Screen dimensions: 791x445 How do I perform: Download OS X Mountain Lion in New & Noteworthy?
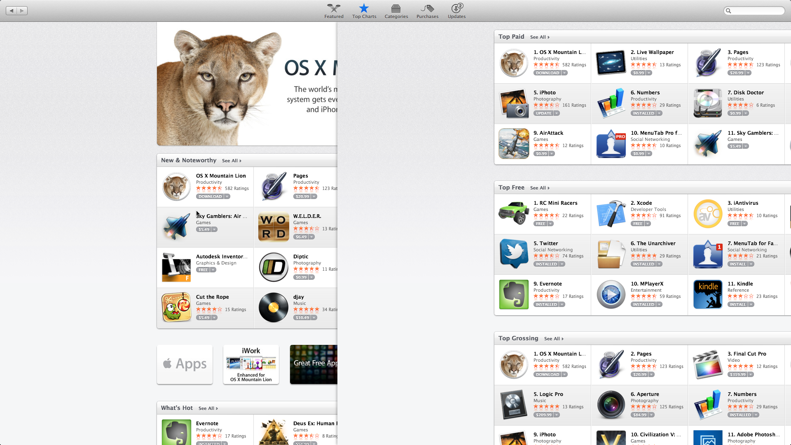pyautogui.click(x=210, y=197)
